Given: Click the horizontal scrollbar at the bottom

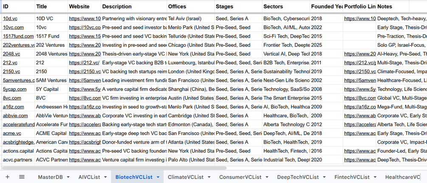Looking at the screenshot, I should point(114,168).
